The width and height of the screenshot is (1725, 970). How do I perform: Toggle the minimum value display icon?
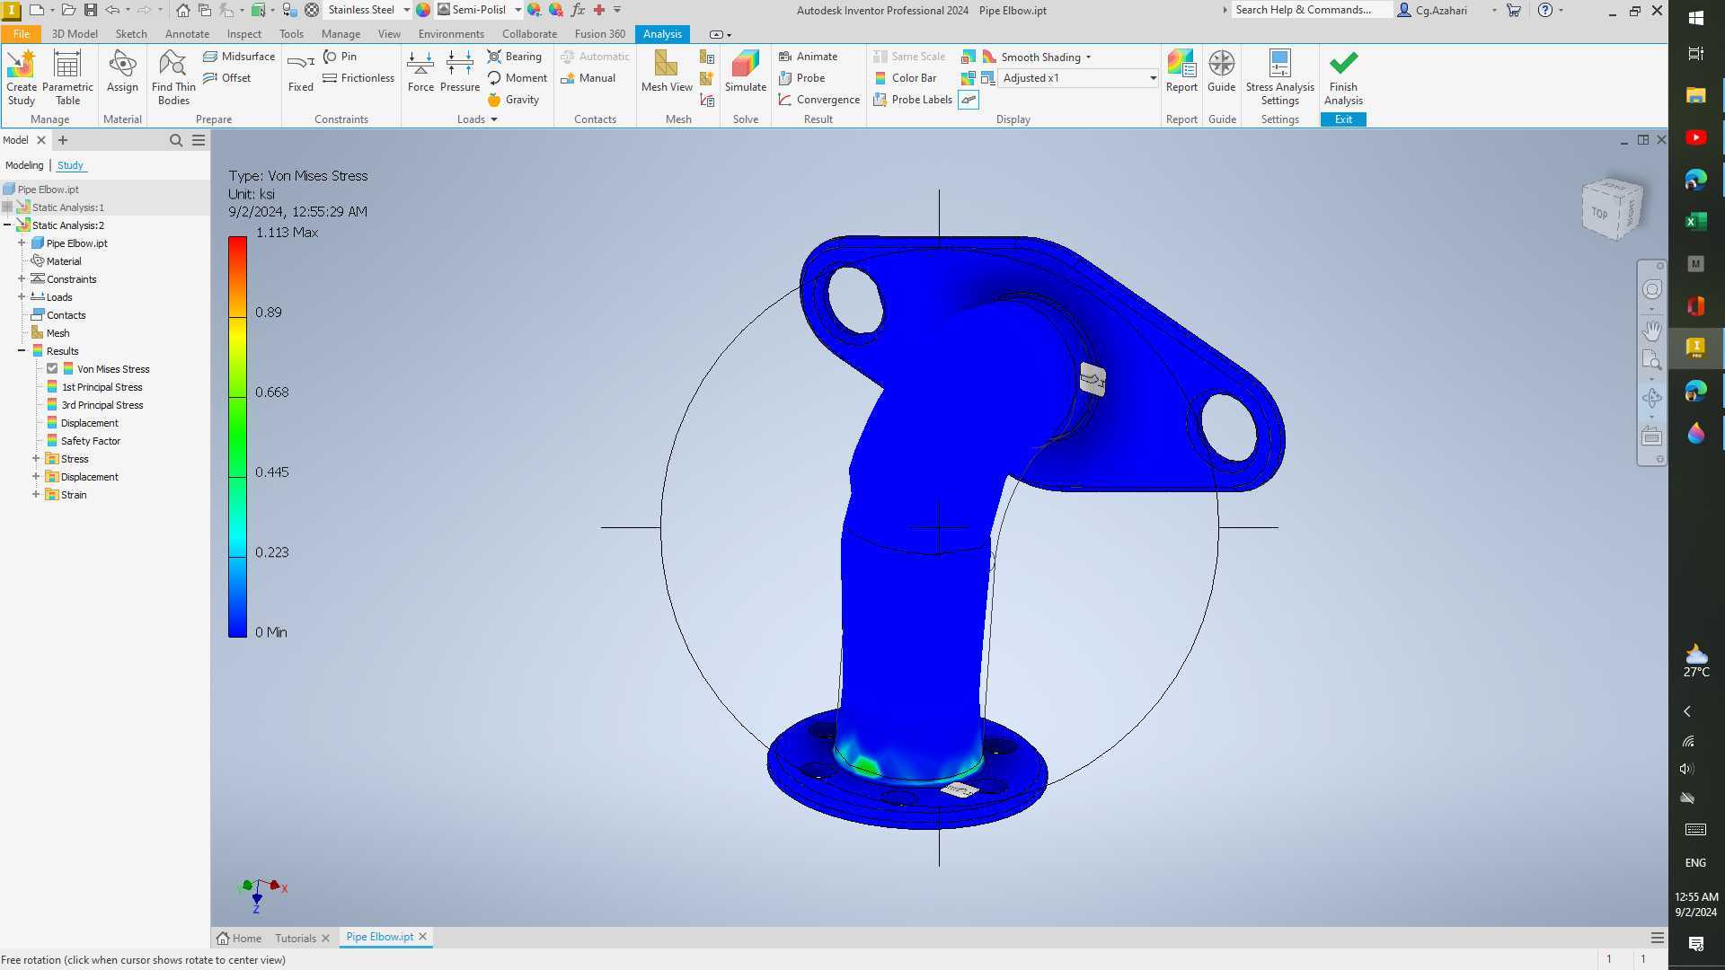pos(969,78)
